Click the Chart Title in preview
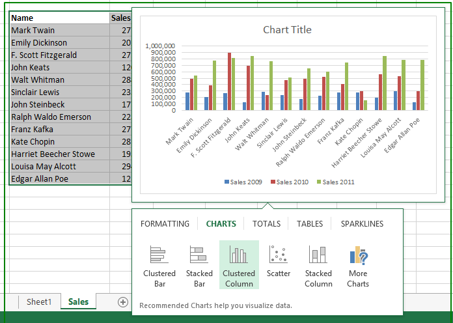Viewport: 453px width, 323px height. point(287,29)
